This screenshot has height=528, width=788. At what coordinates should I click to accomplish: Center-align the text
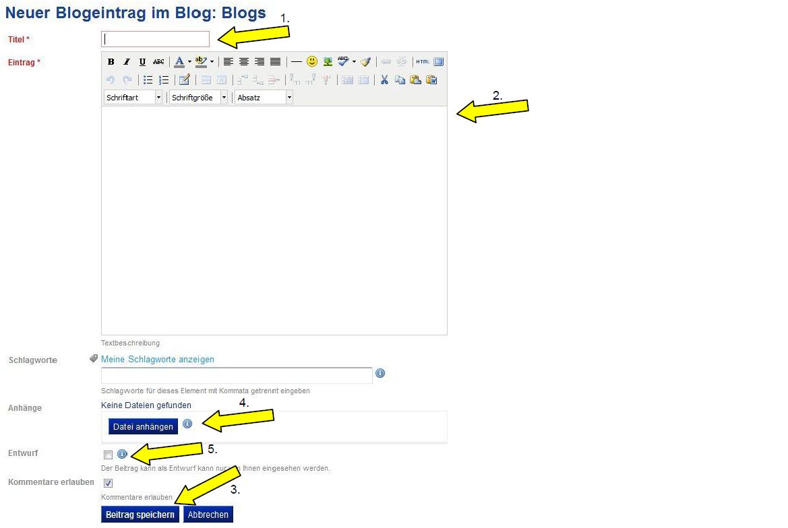pyautogui.click(x=244, y=61)
